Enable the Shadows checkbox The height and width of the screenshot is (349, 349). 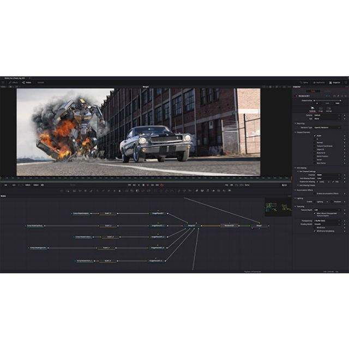(332, 202)
